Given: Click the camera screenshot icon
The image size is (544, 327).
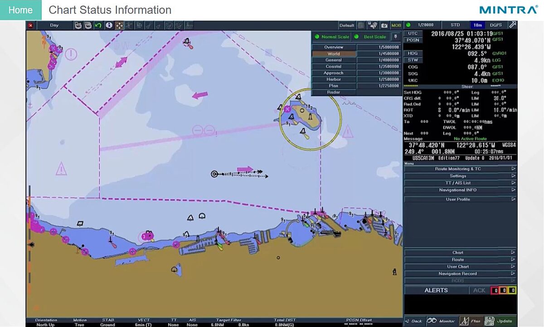Looking at the screenshot, I should pyautogui.click(x=384, y=25).
